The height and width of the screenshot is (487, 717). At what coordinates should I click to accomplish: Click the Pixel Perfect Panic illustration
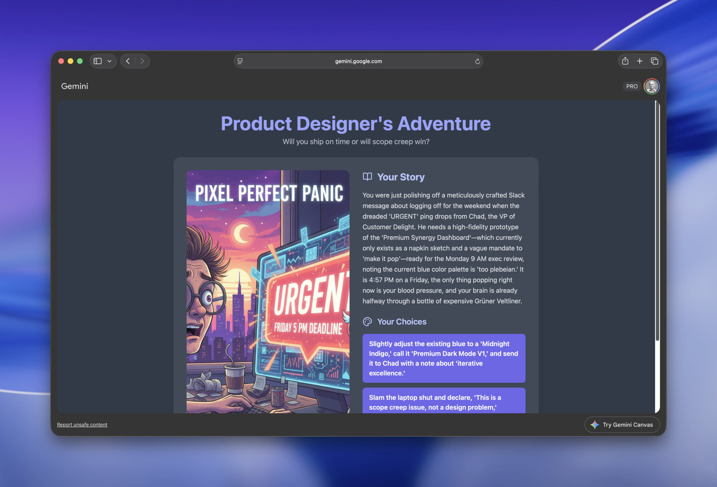pos(268,291)
